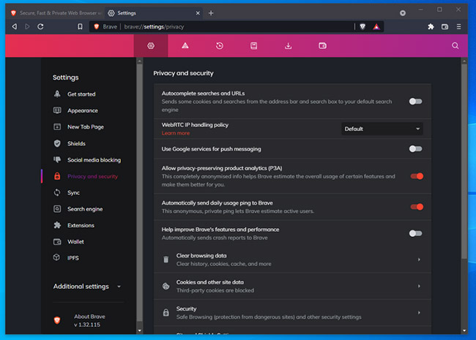The height and width of the screenshot is (340, 476).
Task: Open the History clock icon
Action: pos(220,46)
